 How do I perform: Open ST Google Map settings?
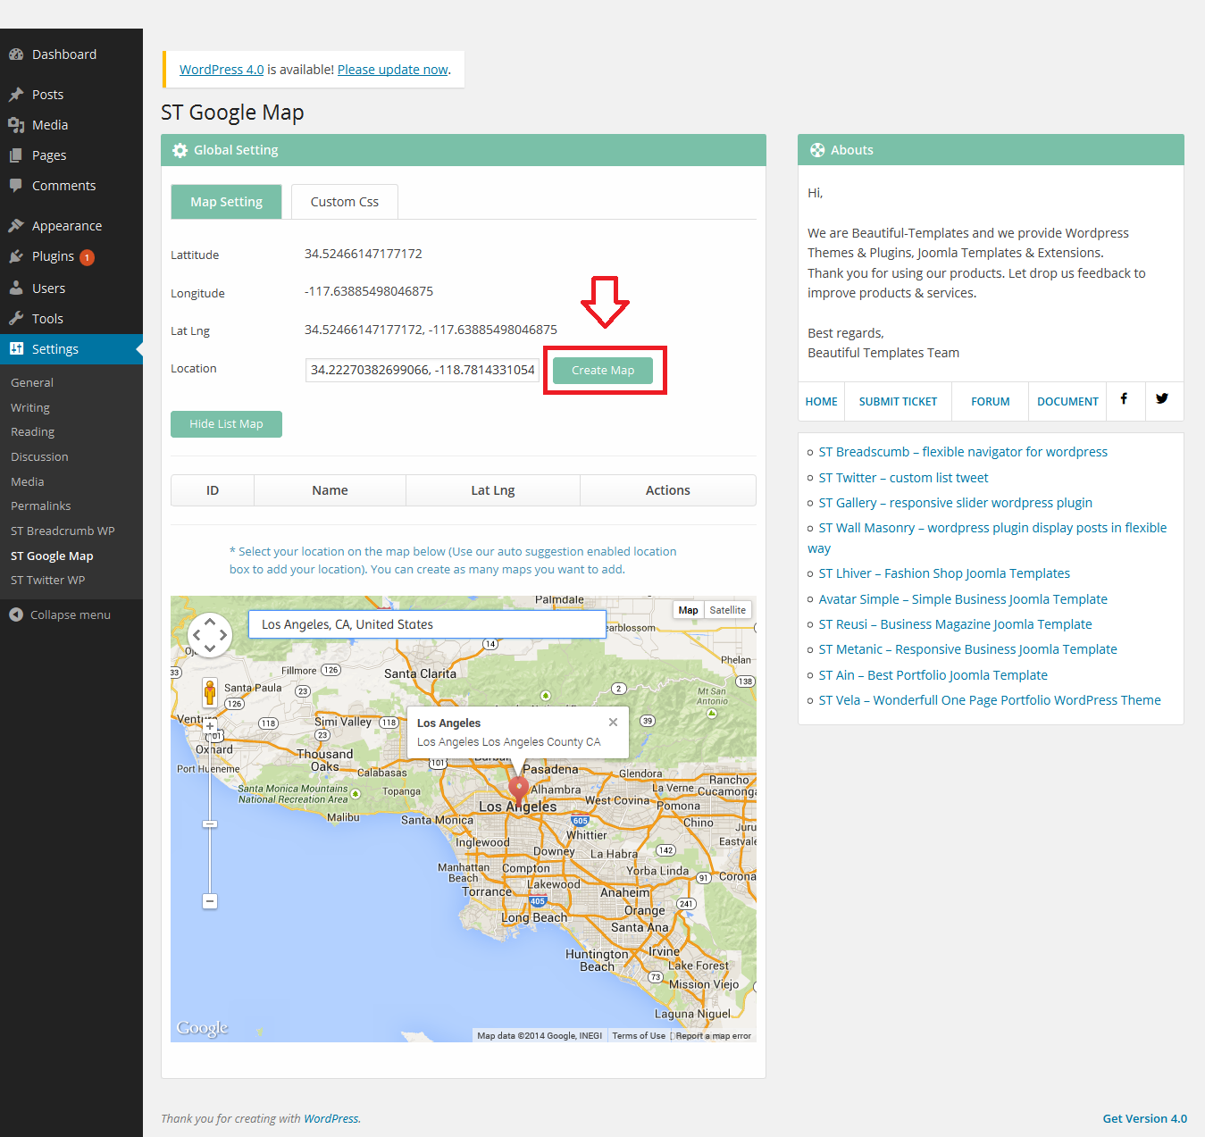[52, 556]
